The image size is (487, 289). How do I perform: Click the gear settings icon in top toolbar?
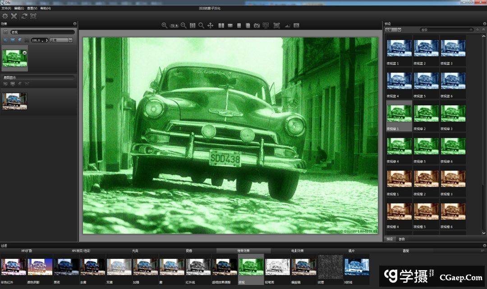[x=5, y=16]
